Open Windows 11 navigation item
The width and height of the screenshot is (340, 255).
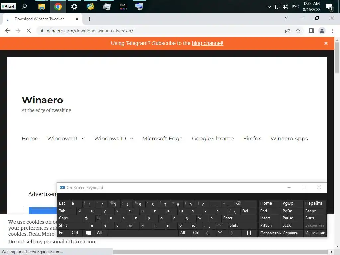click(62, 138)
